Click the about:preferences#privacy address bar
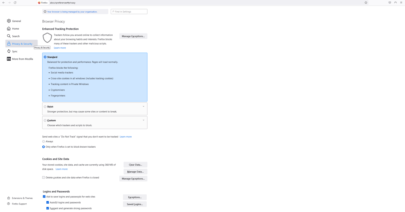 [63, 3]
